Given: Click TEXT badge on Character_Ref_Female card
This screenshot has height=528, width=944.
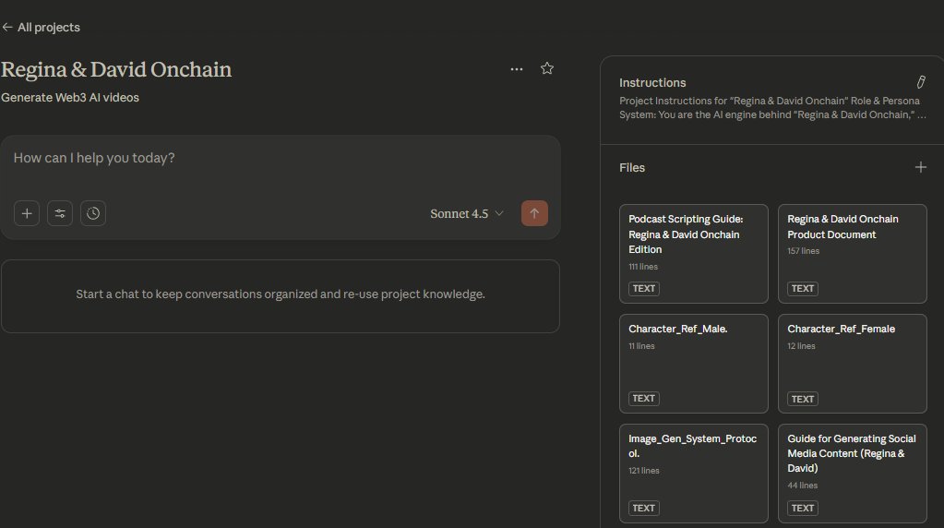Looking at the screenshot, I should point(803,399).
